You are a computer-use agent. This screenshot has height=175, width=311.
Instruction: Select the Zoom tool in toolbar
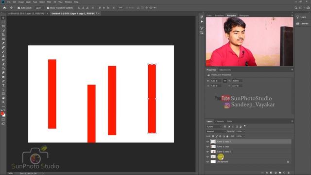(x=3, y=102)
